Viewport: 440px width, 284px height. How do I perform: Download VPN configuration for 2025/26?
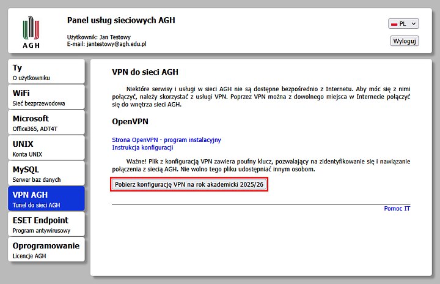189,185
